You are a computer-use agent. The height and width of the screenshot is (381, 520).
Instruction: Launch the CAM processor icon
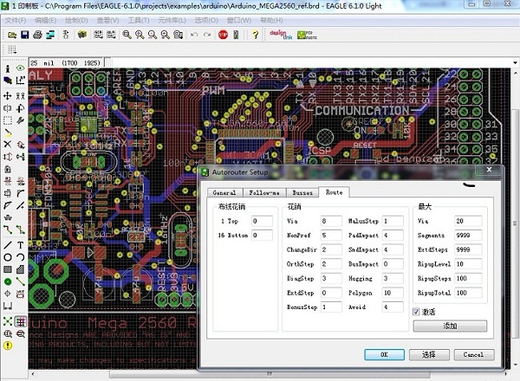tap(50, 35)
